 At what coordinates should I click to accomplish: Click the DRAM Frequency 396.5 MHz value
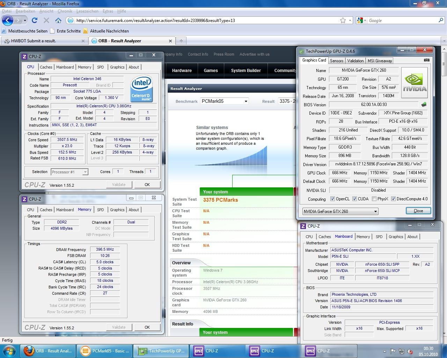pos(105,249)
